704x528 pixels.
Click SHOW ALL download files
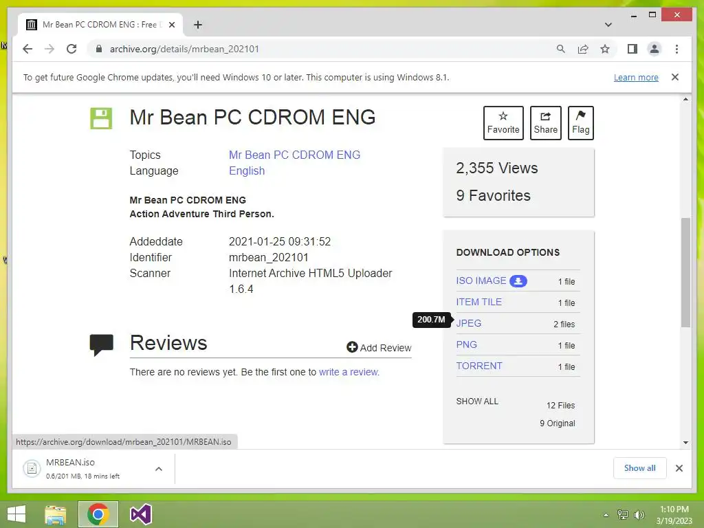[x=477, y=401]
